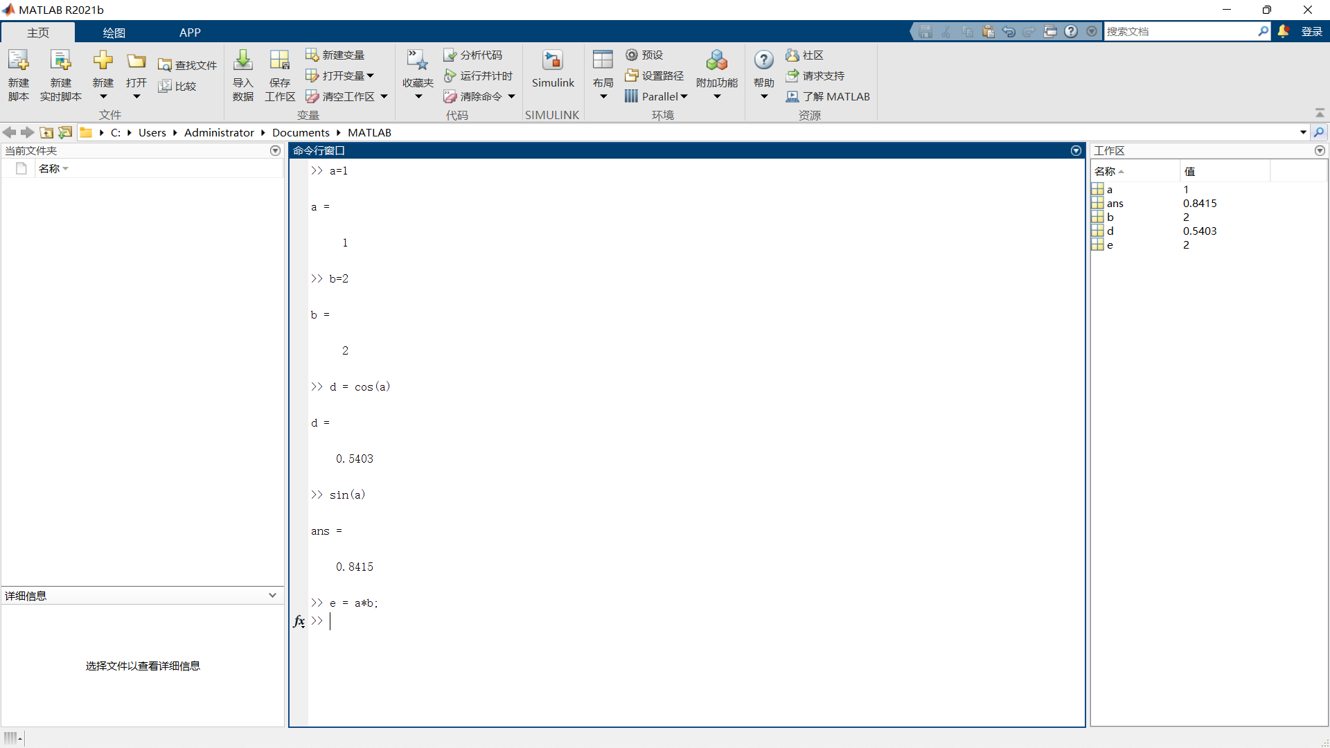1330x748 pixels.
Task: Collapse the Details panel chevron (详细信息)
Action: tap(272, 596)
